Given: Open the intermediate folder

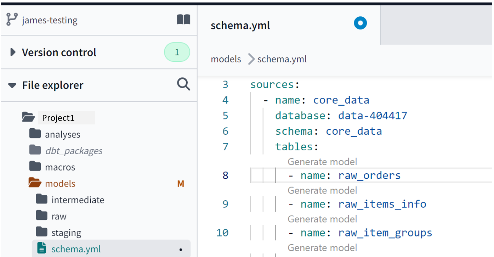Looking at the screenshot, I should (78, 200).
